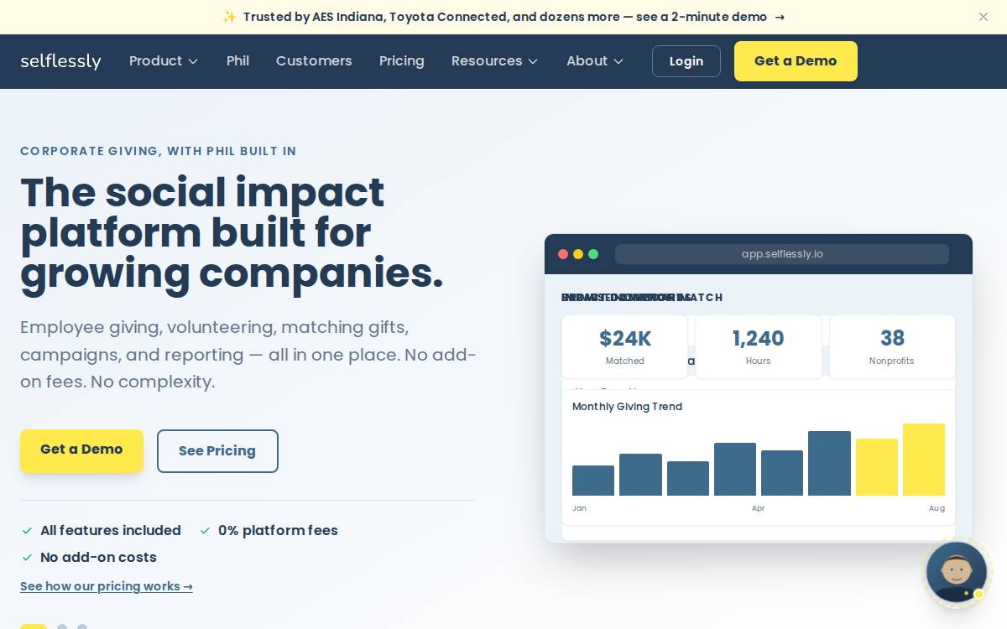Click the 38 Nonprofits stat card
This screenshot has height=629, width=1007.
pos(892,347)
